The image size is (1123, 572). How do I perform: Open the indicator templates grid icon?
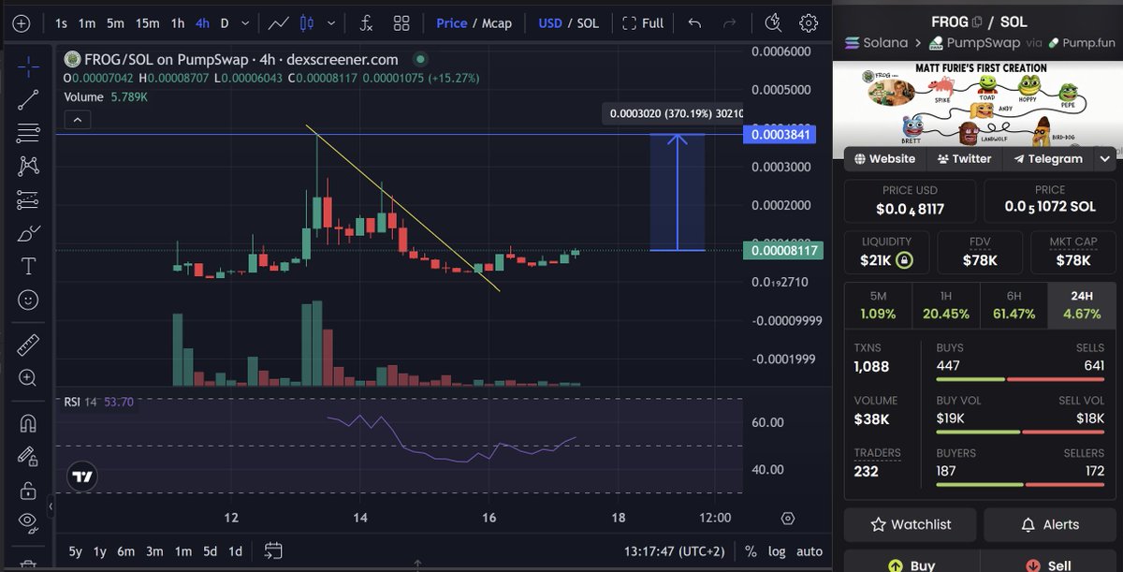coord(401,23)
